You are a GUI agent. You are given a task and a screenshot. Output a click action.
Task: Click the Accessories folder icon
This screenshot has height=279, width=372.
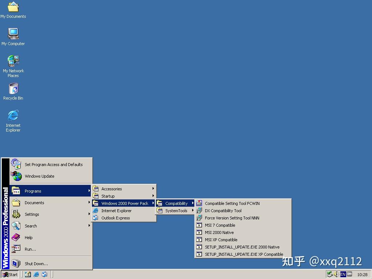(x=96, y=189)
